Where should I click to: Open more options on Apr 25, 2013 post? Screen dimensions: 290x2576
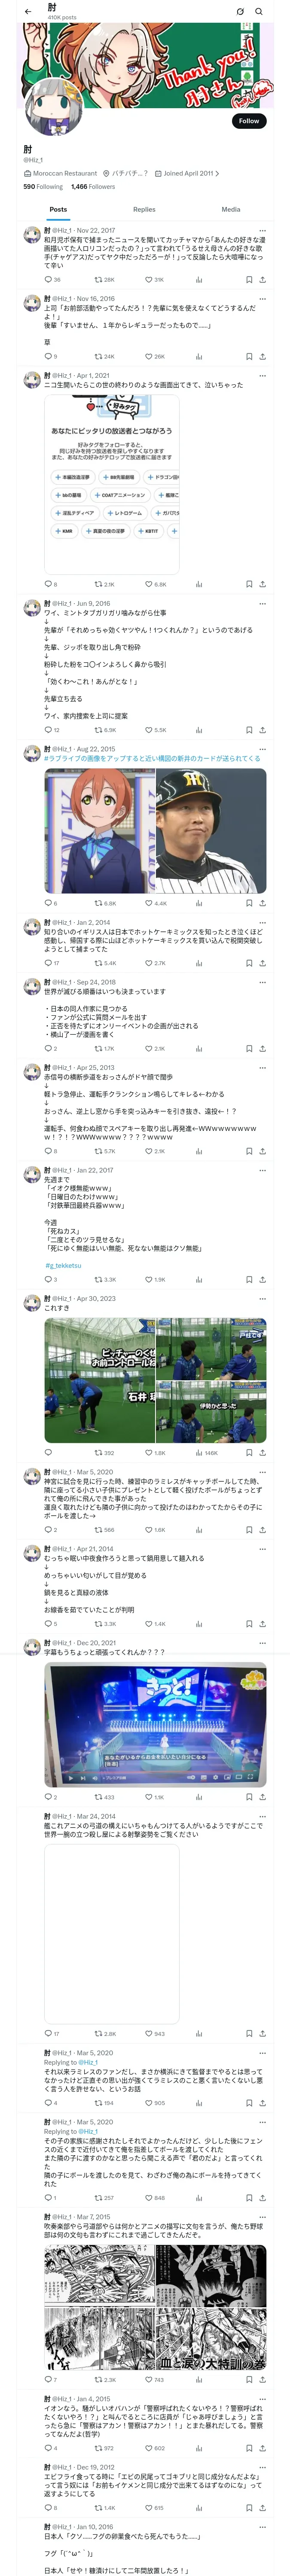coord(262,1068)
